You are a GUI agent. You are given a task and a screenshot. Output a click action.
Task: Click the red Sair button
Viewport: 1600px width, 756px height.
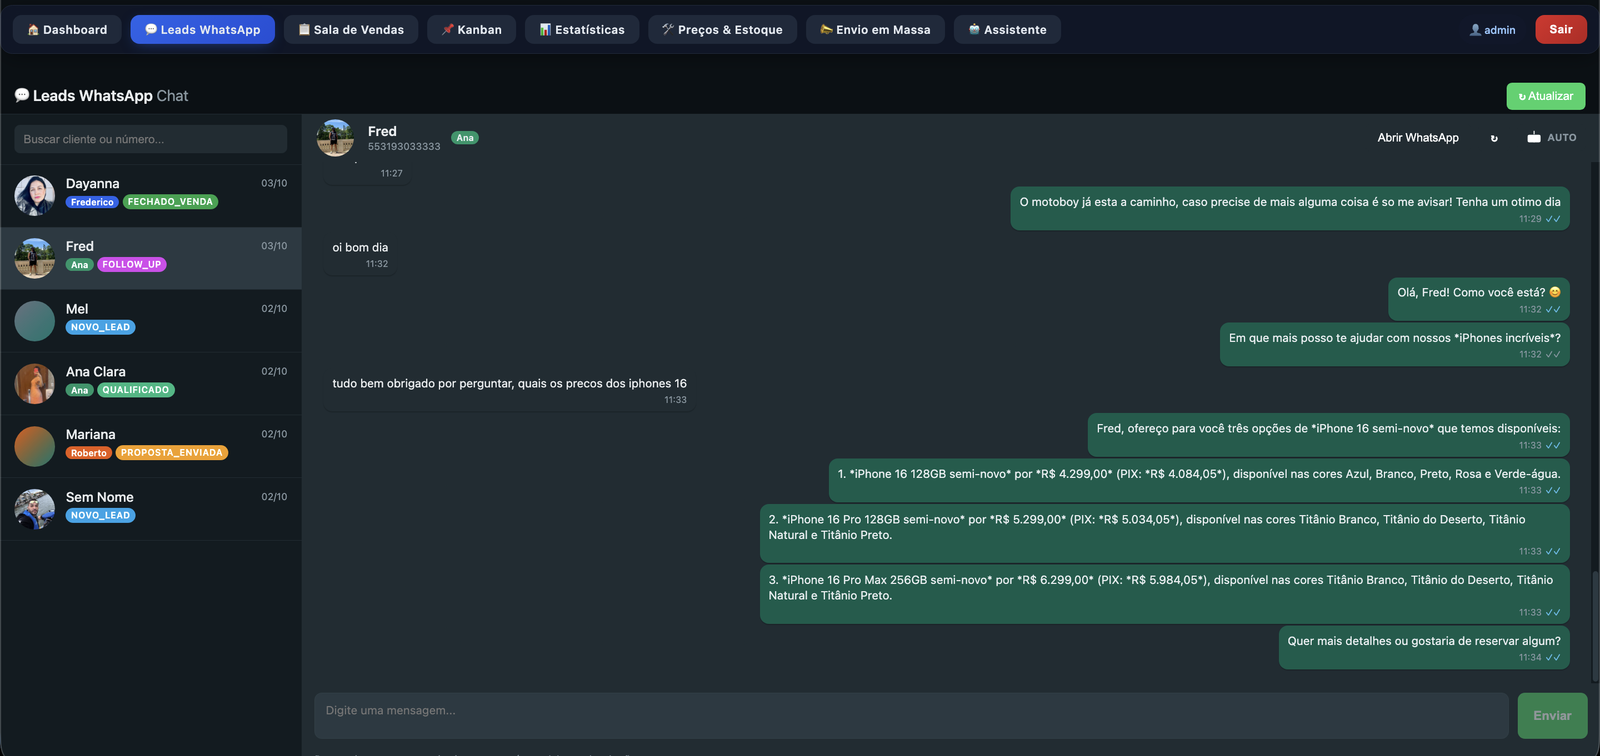tap(1560, 30)
